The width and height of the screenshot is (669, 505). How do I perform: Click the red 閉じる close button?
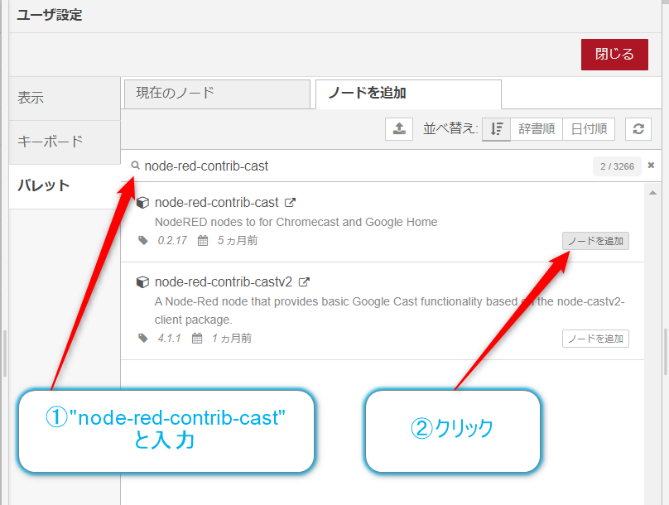[614, 54]
